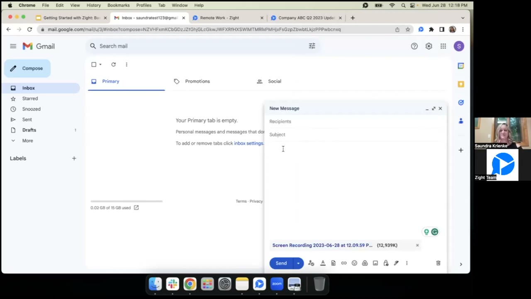Open the emoji picker in compose toolbar
Image resolution: width=531 pixels, height=299 pixels.
354,263
